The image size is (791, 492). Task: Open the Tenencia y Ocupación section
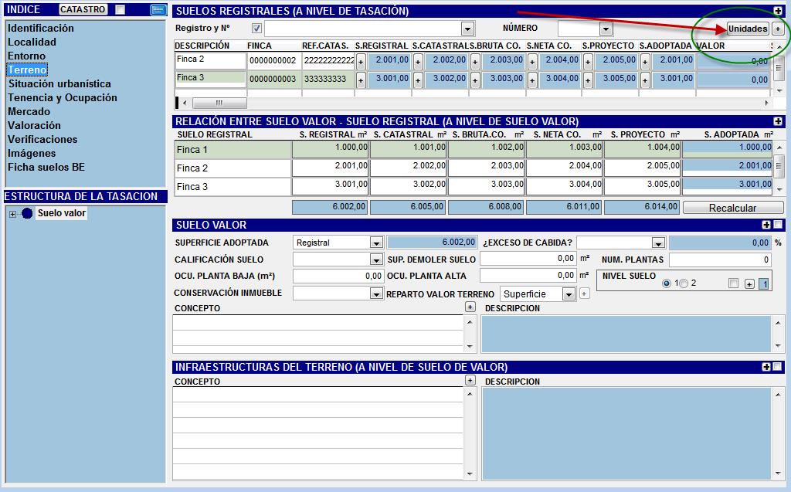point(62,97)
